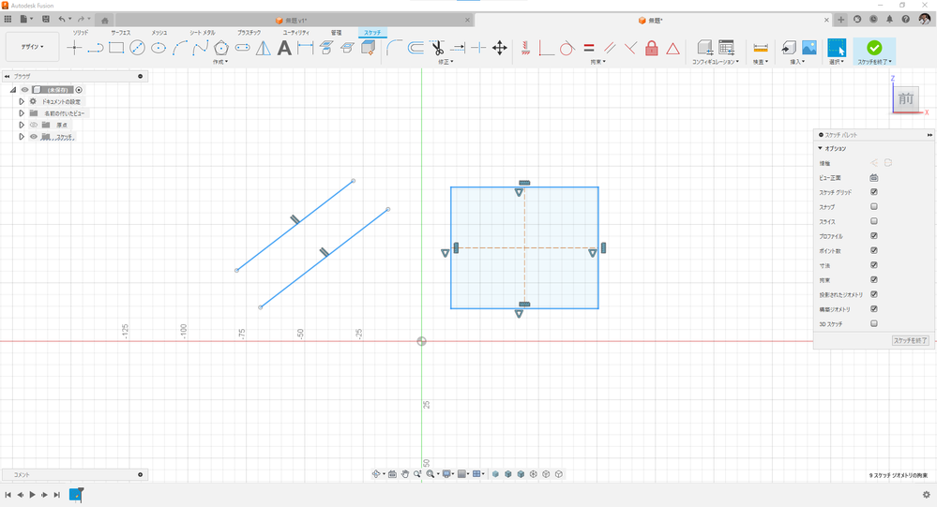Click Finish Sketch button in palette
Screen dimensions: 937x507
[910, 340]
